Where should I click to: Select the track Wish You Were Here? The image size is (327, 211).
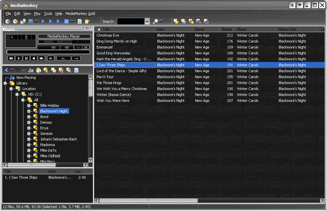pos(113,101)
